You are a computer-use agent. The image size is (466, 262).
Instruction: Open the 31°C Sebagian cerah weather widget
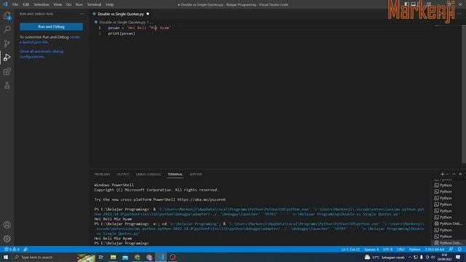click(384, 257)
